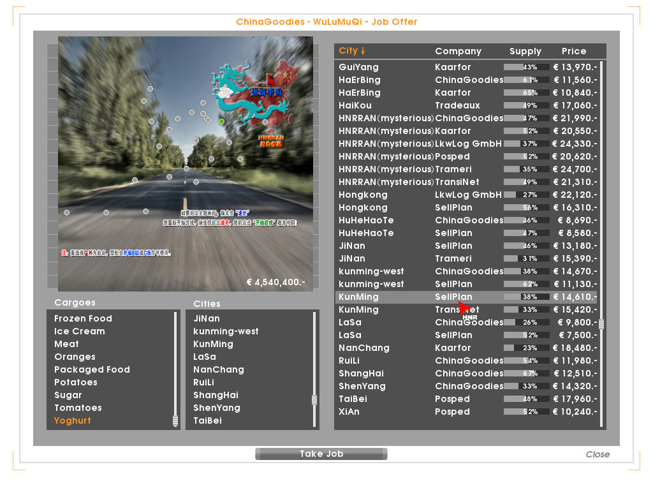
Task: Click the City sort arrow in the header
Action: point(363,51)
